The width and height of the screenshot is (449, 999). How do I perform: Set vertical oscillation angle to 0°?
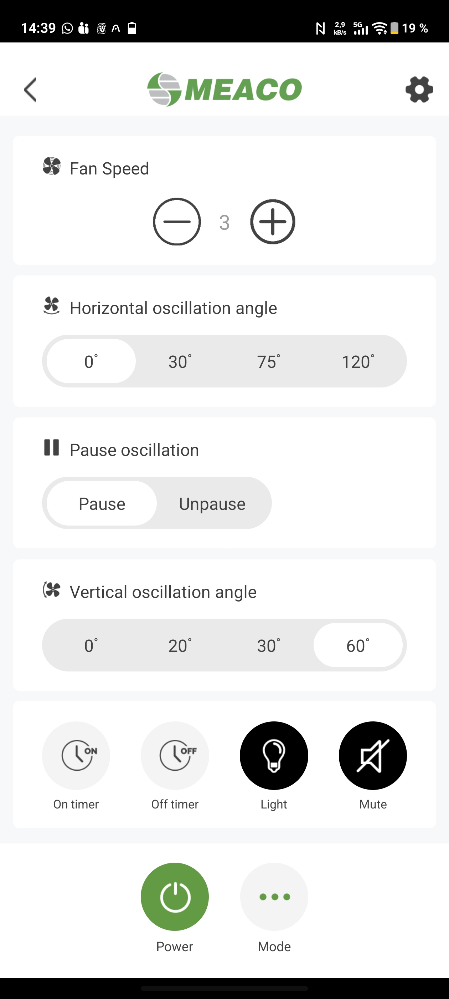point(91,645)
